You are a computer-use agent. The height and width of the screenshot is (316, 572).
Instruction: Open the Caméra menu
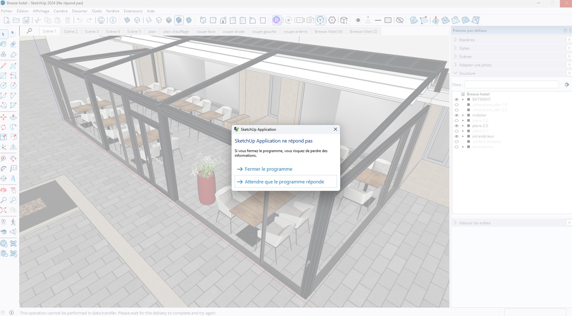click(x=61, y=11)
